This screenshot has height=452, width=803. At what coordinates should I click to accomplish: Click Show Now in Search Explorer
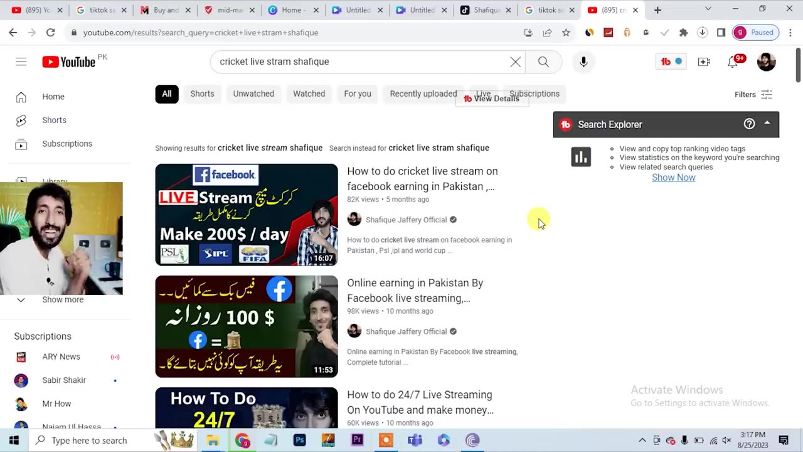pos(673,178)
